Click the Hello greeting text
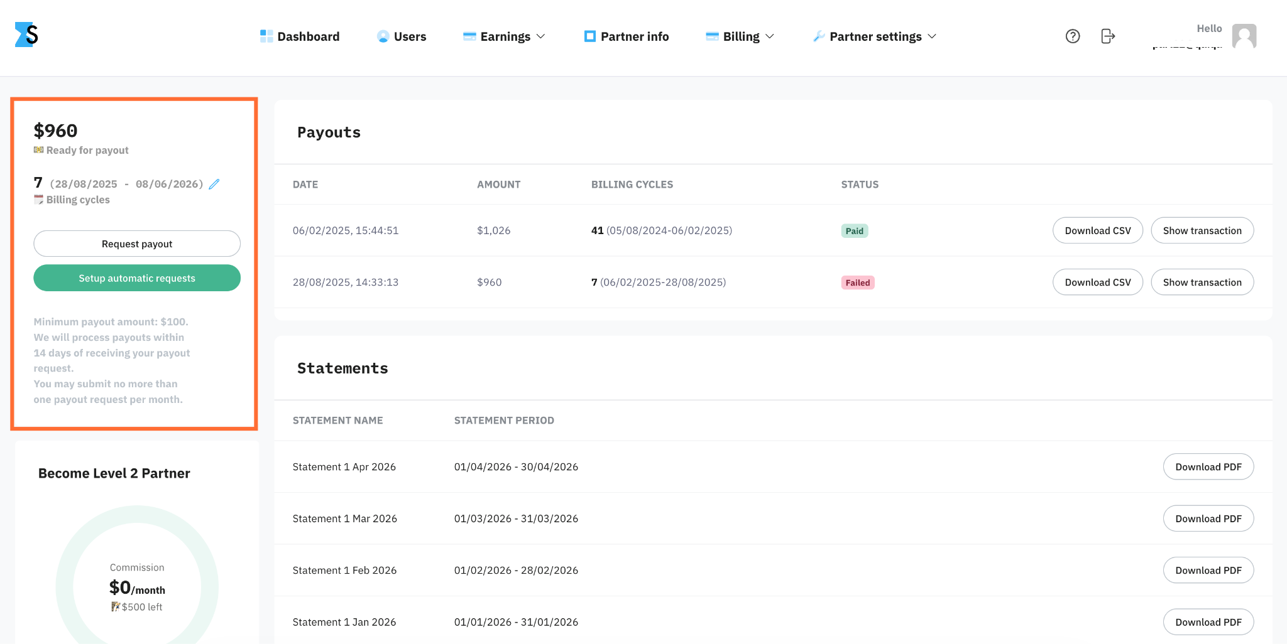The width and height of the screenshot is (1287, 644). (x=1209, y=28)
